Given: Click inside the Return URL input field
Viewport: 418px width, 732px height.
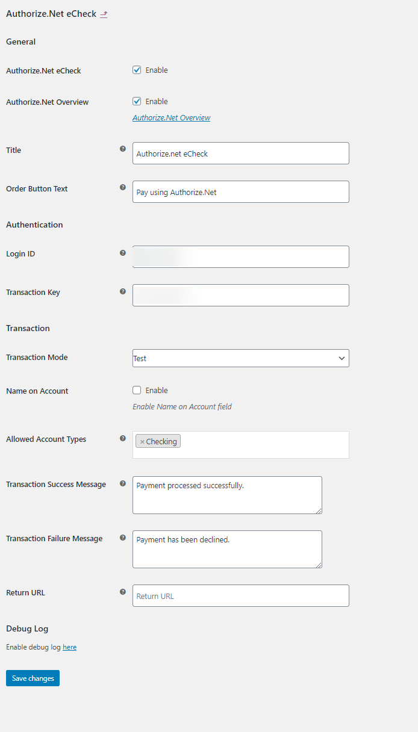Looking at the screenshot, I should coord(240,595).
